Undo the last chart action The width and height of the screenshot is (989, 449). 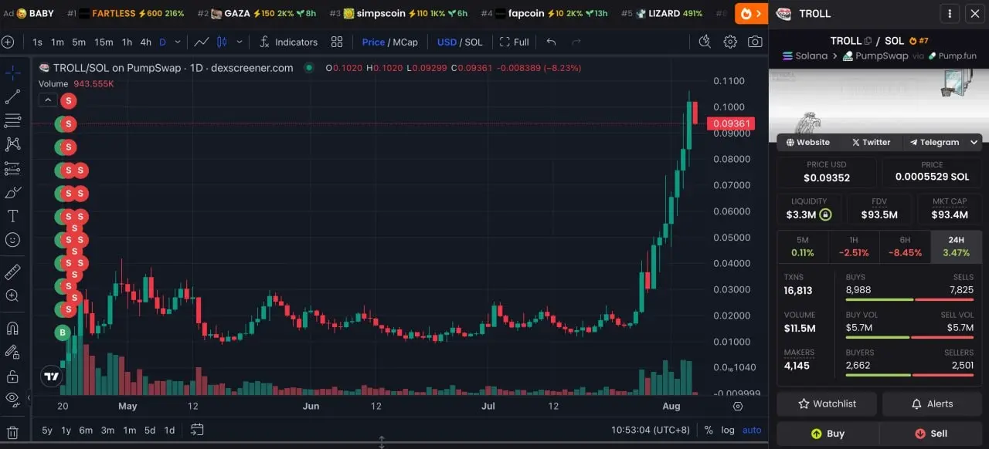551,42
